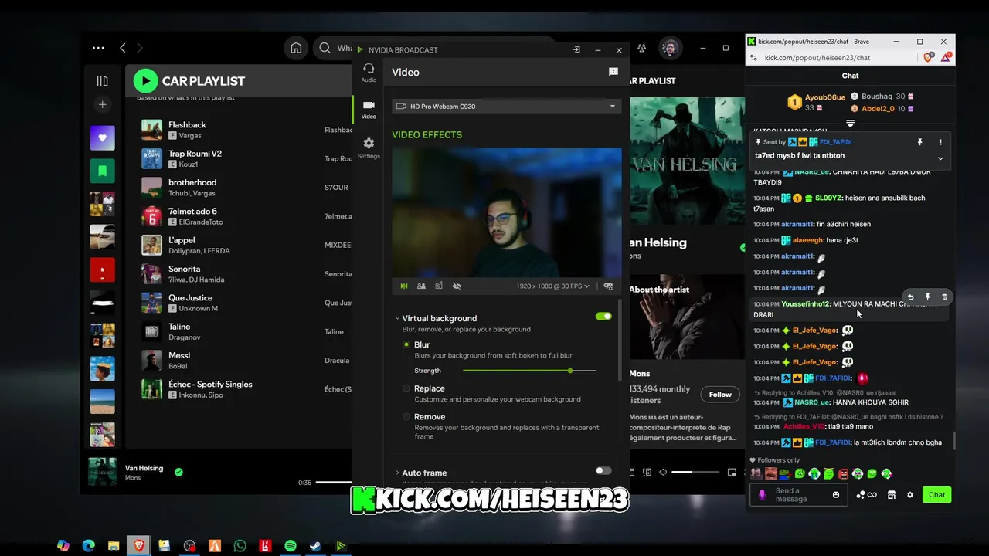Screen dimensions: 989x556
Task: Open camera settings icon right of FPS dropdown
Action: (x=608, y=286)
